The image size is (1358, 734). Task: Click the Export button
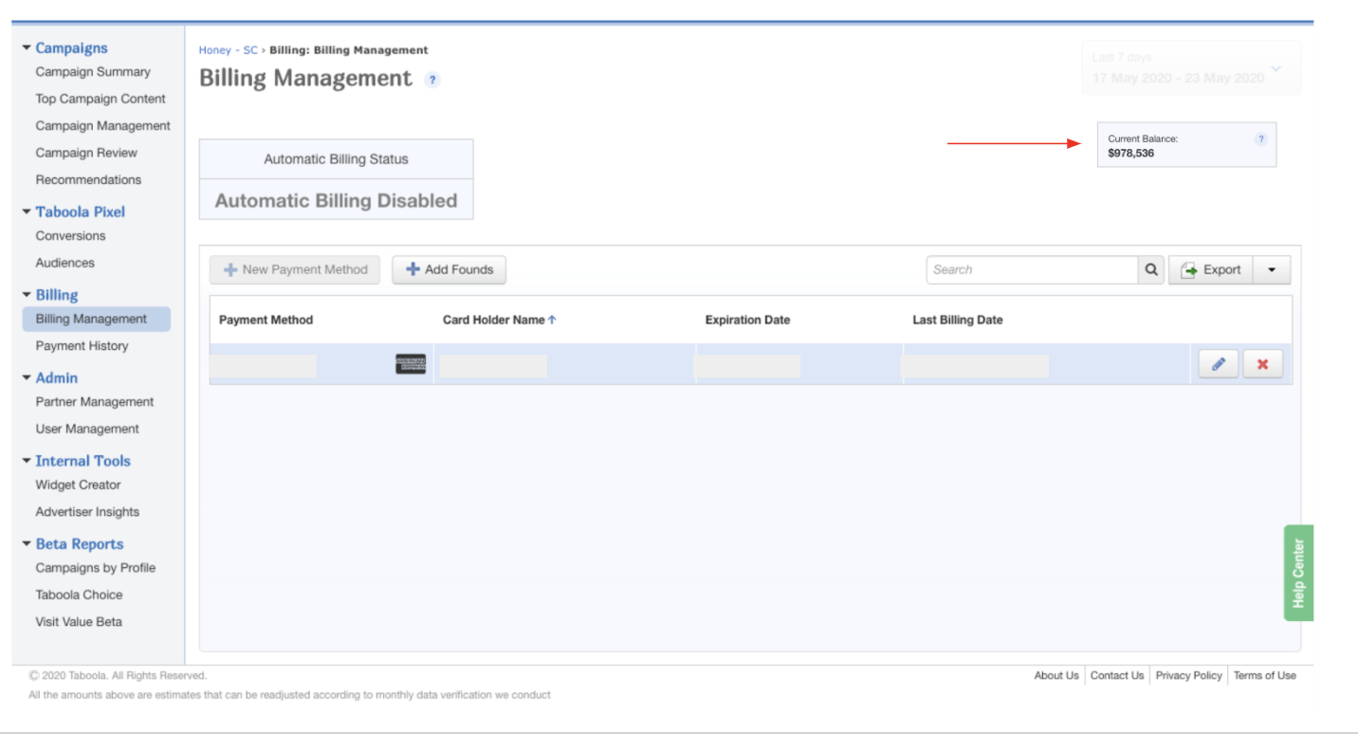1211,269
